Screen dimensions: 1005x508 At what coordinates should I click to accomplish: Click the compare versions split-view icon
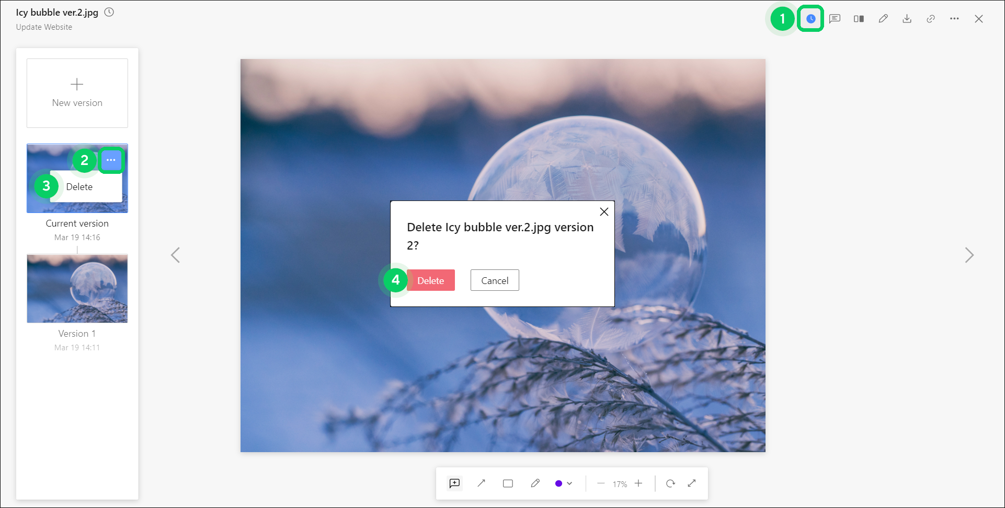[859, 19]
